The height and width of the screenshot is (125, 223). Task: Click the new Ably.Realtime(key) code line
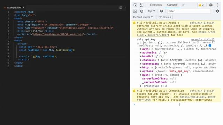pos(47,50)
